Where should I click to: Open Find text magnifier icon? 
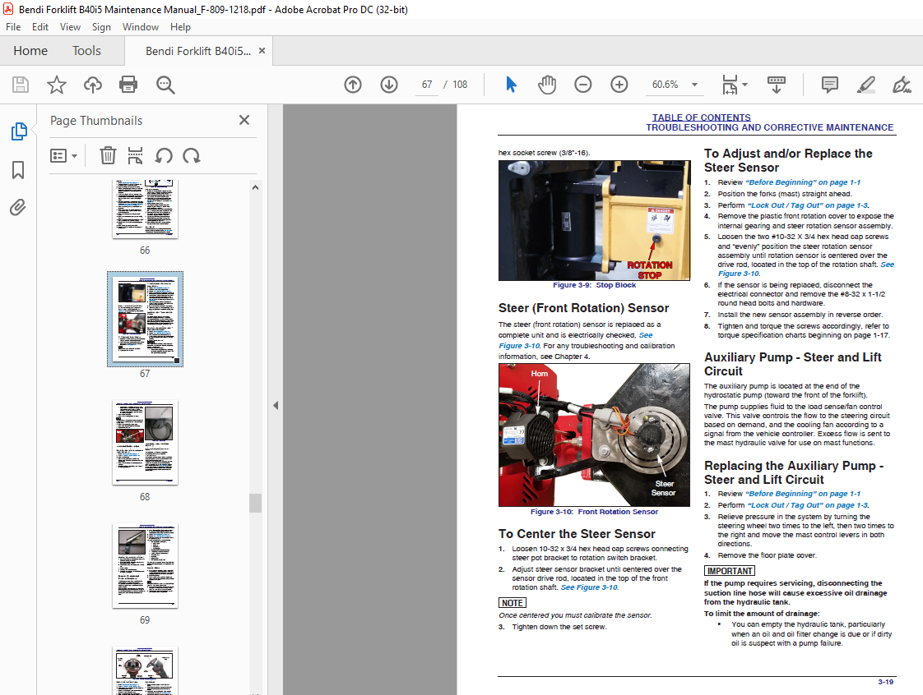[165, 85]
